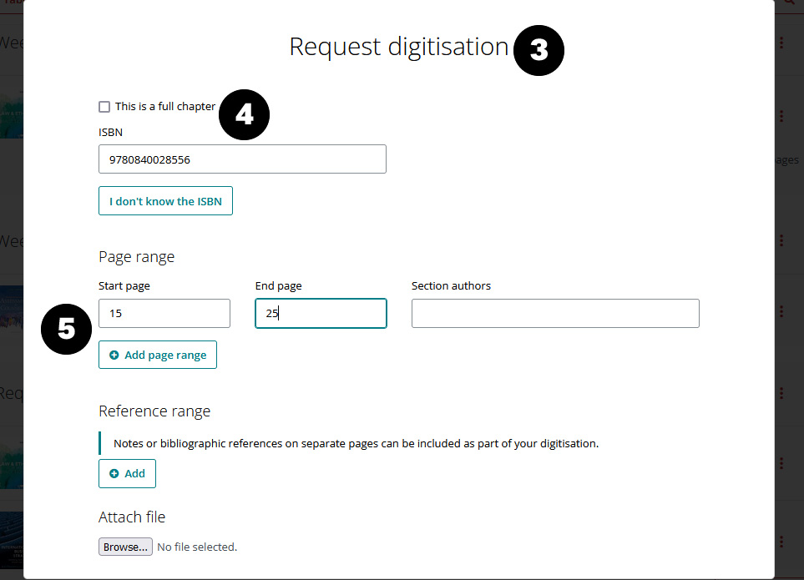Viewport: 804px width, 580px height.
Task: Click into the ISBN text field
Action: click(242, 159)
